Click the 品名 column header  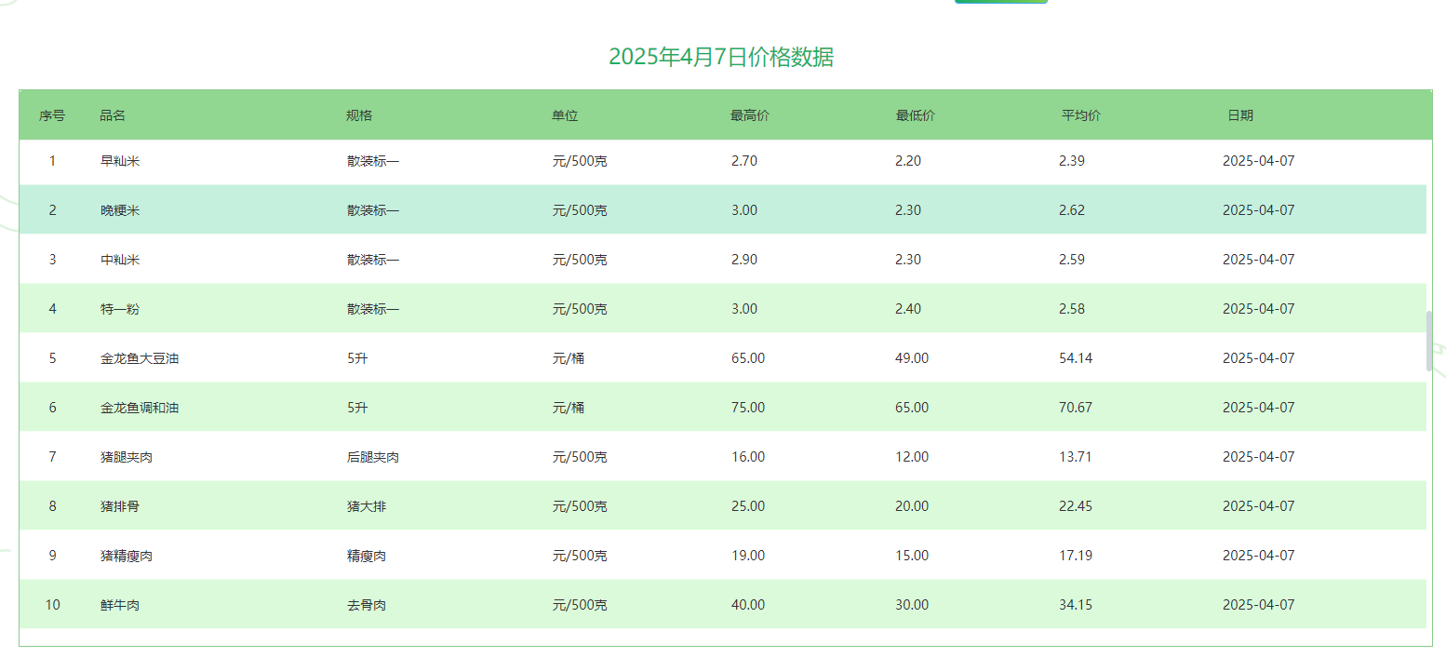point(113,115)
